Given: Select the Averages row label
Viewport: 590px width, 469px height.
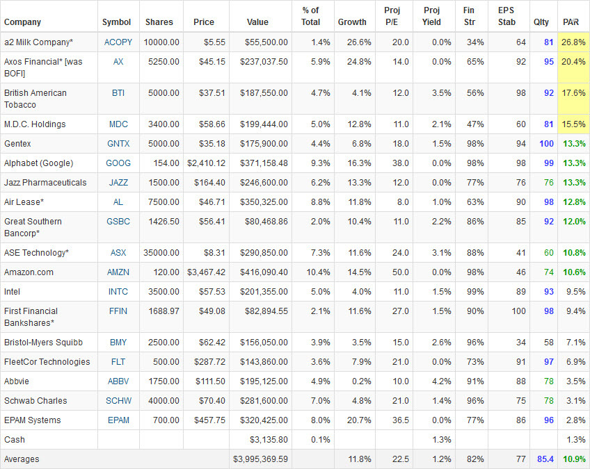Looking at the screenshot, I should 22,459.
